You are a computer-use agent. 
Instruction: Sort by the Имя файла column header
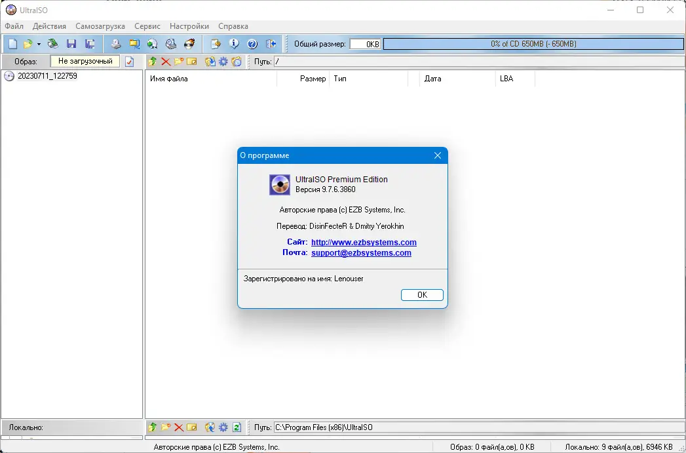212,79
